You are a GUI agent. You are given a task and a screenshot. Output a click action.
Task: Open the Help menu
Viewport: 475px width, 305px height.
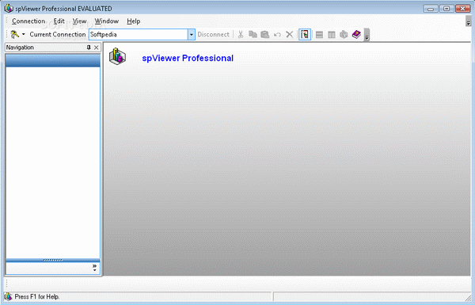click(x=133, y=21)
